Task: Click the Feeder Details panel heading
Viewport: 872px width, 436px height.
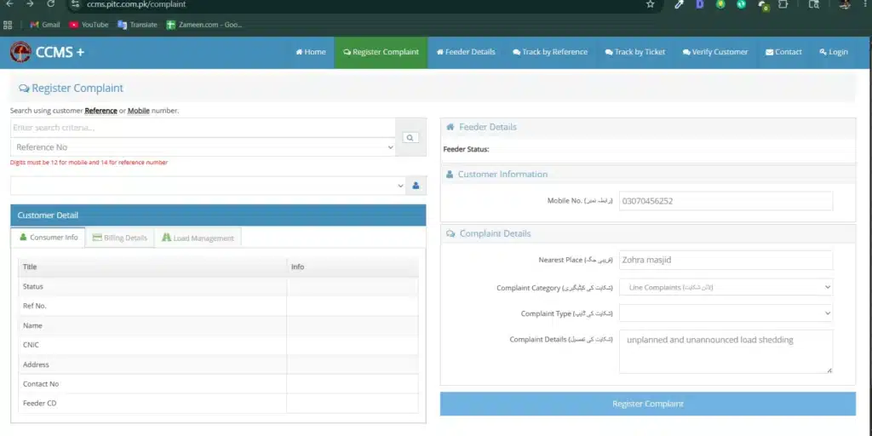Action: (482, 128)
